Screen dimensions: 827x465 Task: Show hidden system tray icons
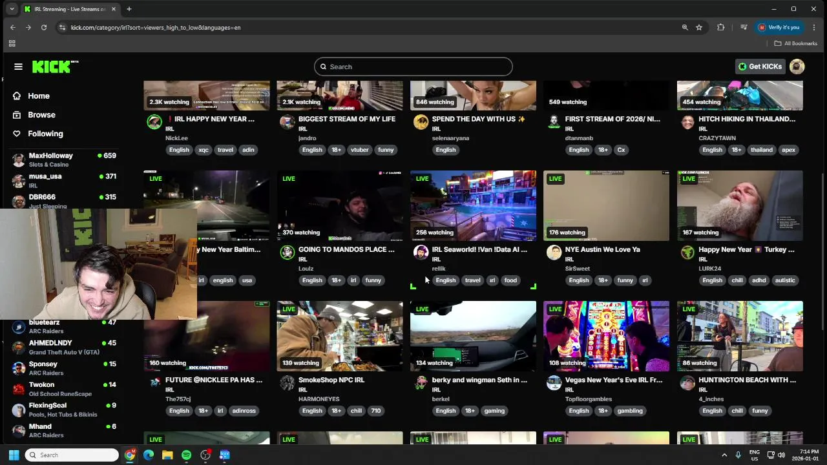coord(724,455)
